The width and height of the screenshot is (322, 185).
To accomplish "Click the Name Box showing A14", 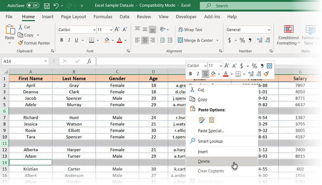I will coord(22,61).
